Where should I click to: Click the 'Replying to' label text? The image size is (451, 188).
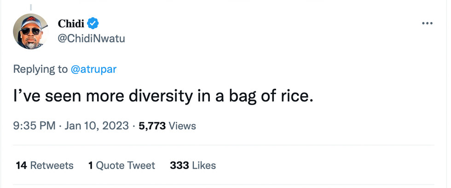tap(40, 70)
